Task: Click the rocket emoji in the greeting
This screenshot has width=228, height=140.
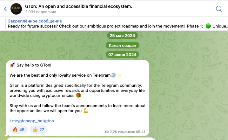Action: [12, 65]
